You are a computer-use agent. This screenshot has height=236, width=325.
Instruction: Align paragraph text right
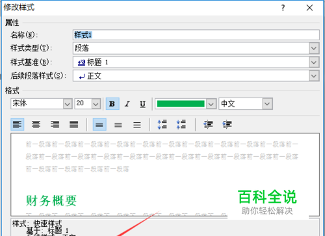[55, 124]
